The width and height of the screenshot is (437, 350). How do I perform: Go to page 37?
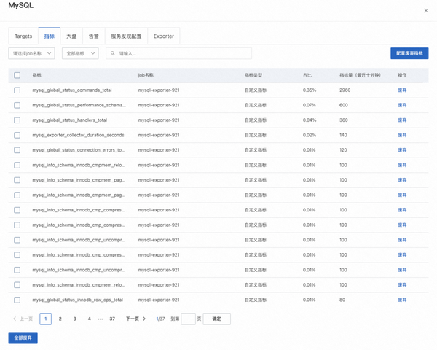click(112, 319)
